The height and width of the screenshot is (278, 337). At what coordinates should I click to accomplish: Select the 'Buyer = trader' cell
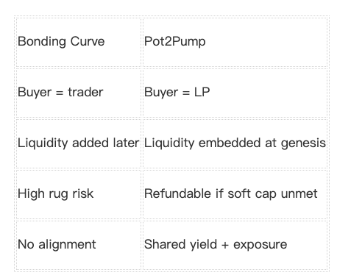(x=79, y=93)
